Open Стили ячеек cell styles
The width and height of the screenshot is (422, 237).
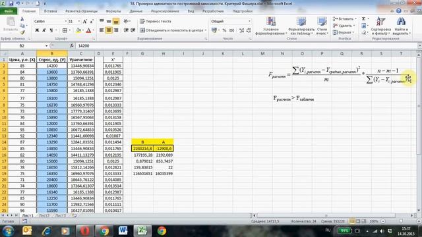[322, 26]
